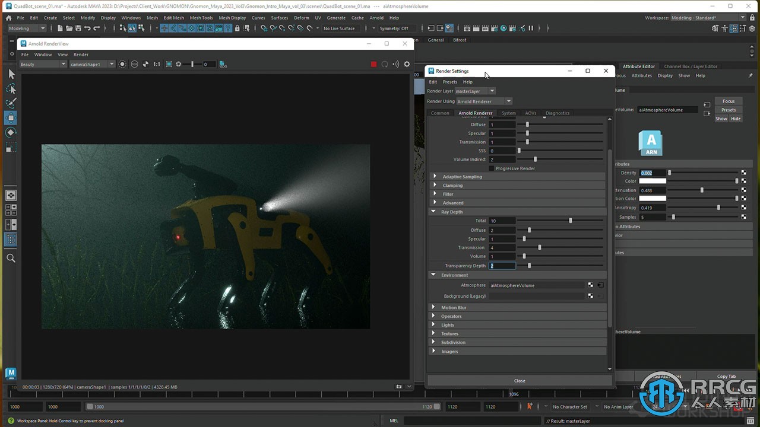The height and width of the screenshot is (427, 760).
Task: Click the Hide button in Attribute Editor
Action: pos(736,119)
